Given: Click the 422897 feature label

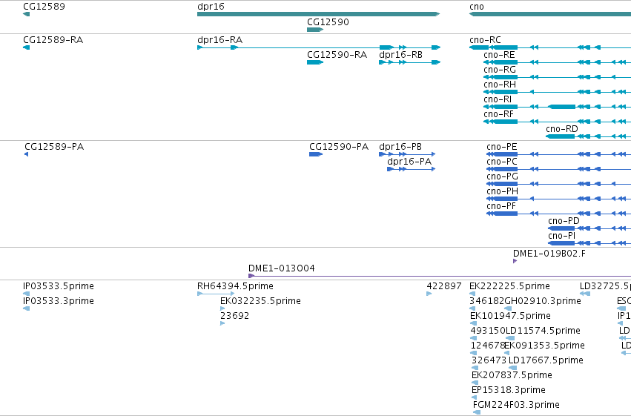Looking at the screenshot, I should 444,286.
